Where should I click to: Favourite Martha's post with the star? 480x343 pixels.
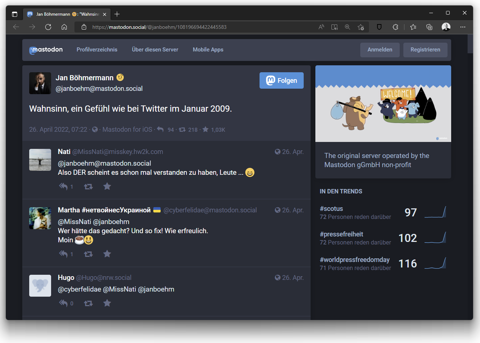coord(107,254)
